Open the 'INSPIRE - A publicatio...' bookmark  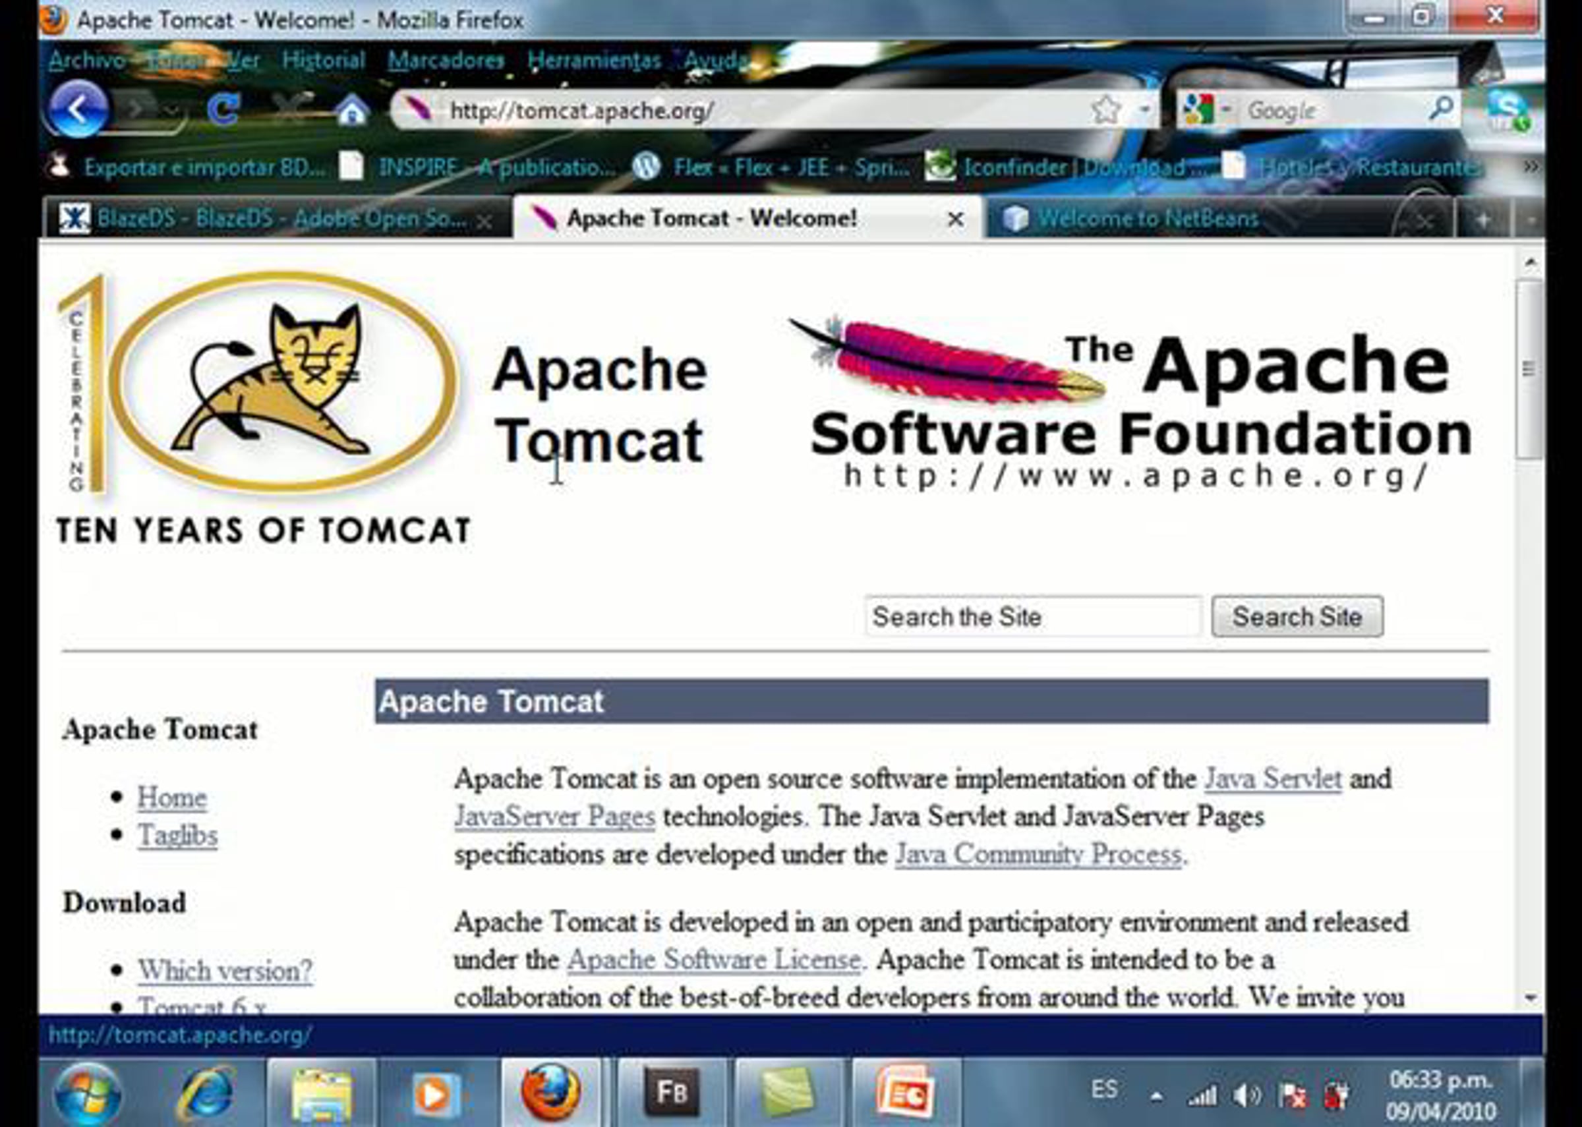coord(477,167)
